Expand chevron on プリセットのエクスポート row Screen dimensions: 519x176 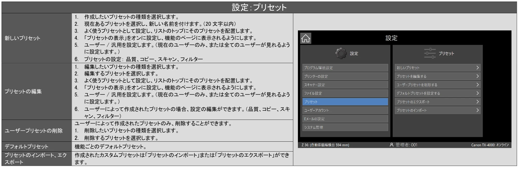click(477, 102)
